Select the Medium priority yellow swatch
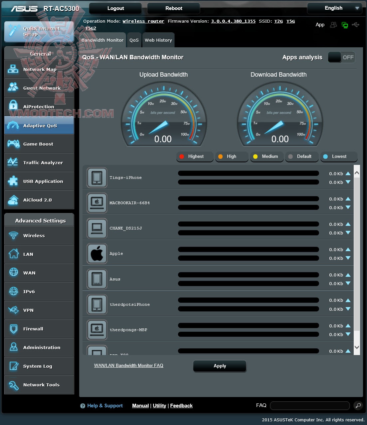 (x=255, y=157)
